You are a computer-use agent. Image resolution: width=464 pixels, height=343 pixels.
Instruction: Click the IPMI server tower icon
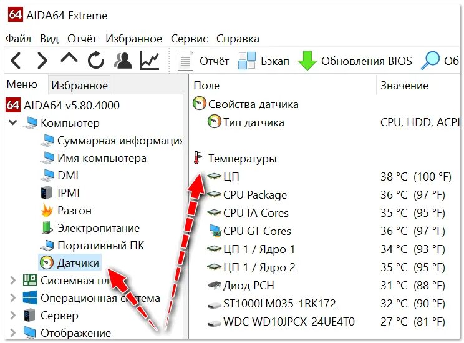46,192
